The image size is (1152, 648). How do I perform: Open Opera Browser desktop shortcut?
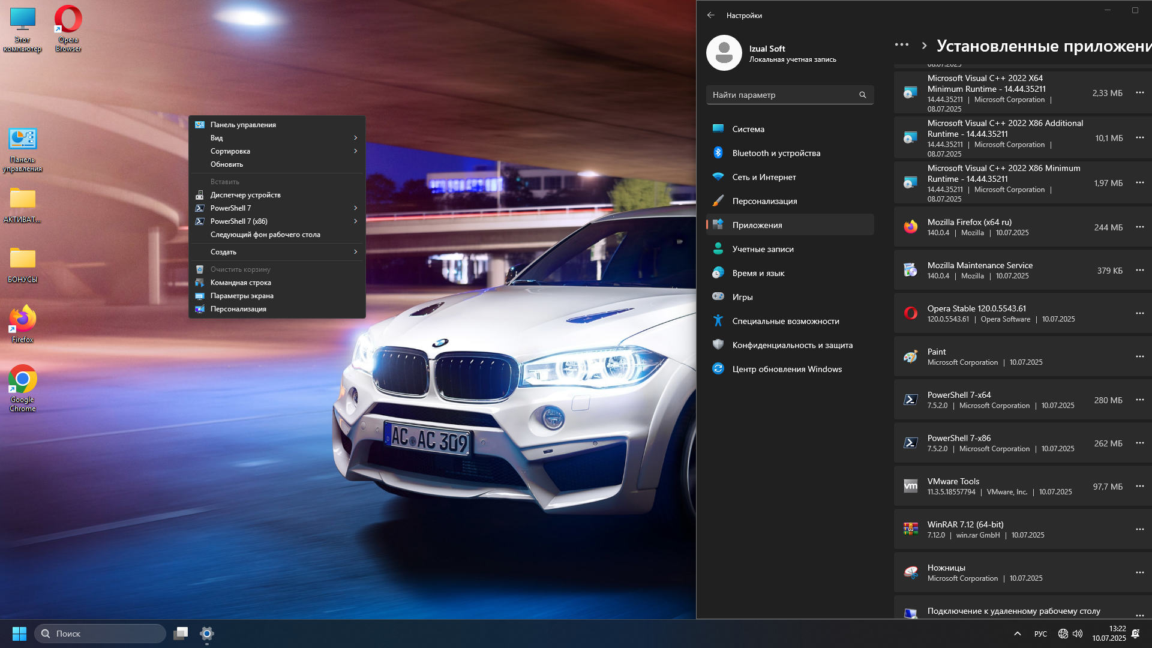pos(68,28)
